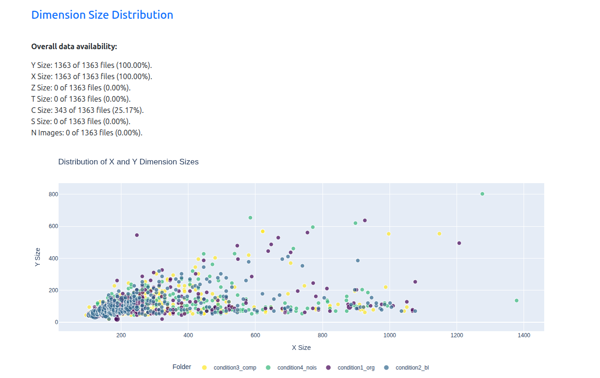
Task: Click the 'S Size: 0 of 1363 files' line
Action: (81, 121)
